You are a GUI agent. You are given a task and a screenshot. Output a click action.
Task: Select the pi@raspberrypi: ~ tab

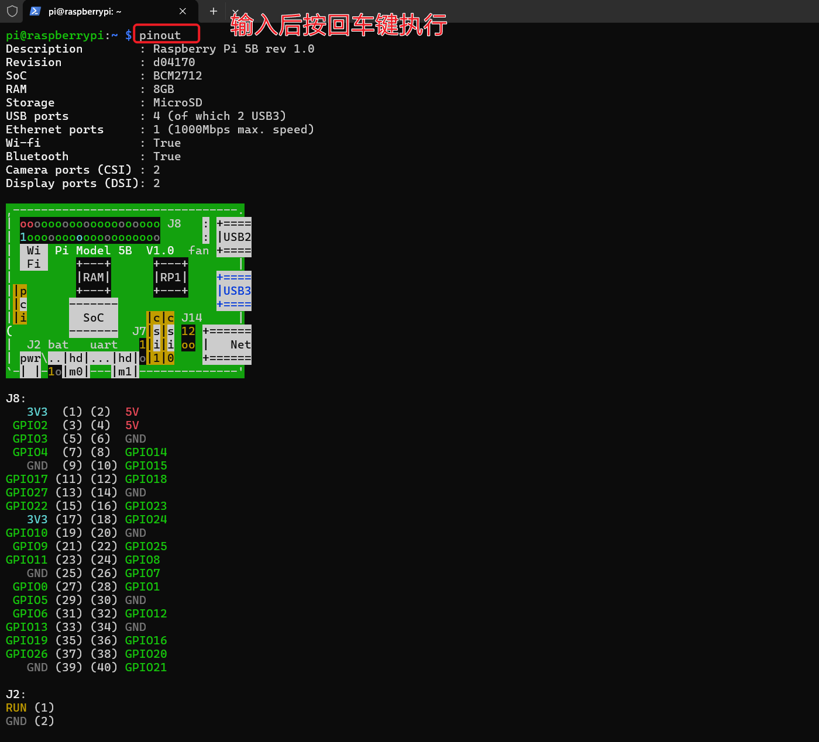[x=111, y=11]
